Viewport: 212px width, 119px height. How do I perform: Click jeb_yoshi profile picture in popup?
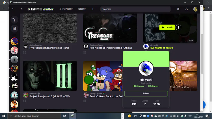pos(146,68)
